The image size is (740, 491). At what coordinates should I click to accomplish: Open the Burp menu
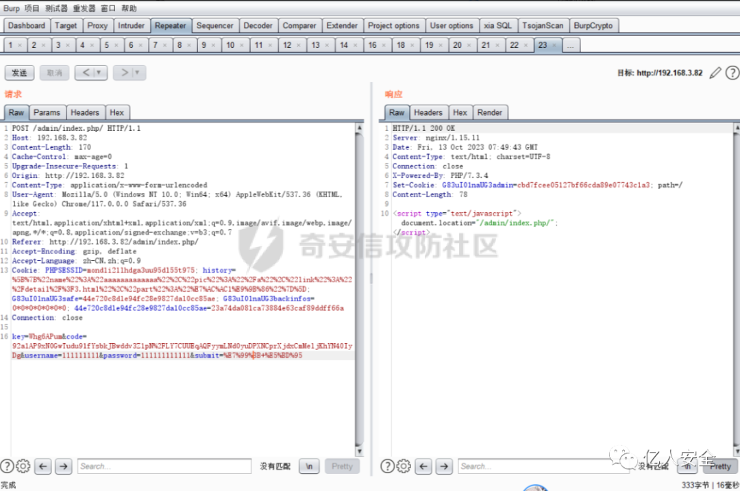click(x=12, y=8)
